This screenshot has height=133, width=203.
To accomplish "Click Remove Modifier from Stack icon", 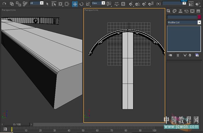I will [x=190, y=55].
